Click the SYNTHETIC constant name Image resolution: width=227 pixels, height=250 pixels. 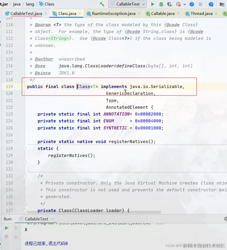(x=115, y=128)
